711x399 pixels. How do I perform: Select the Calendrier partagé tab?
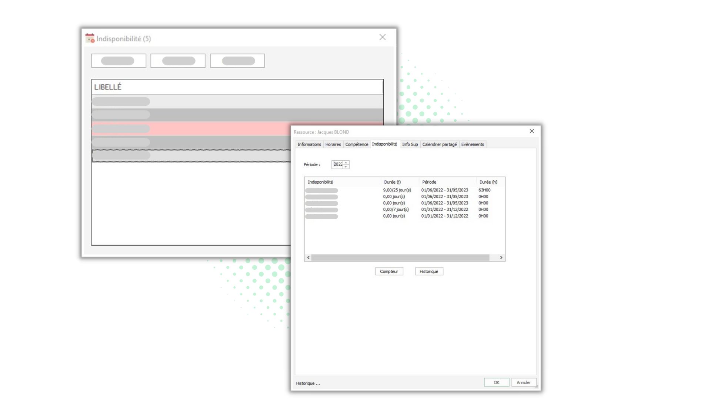(x=439, y=144)
